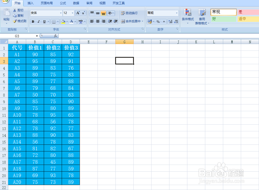The image size is (259, 190).
Task: Switch to the 页面布局 (Page Layout) tab
Action: pyautogui.click(x=47, y=3)
